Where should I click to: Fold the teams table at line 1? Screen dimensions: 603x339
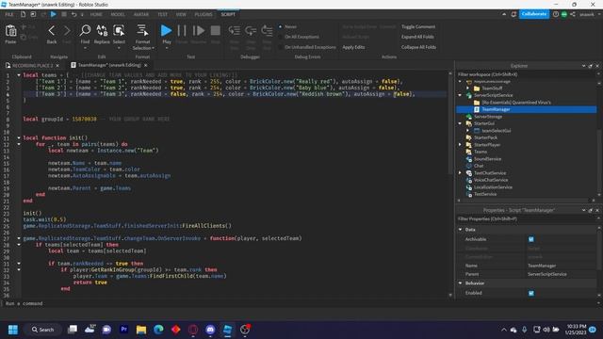coord(19,75)
